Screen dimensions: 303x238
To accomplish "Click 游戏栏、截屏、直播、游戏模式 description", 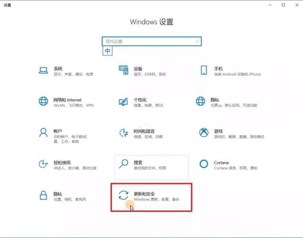I will coord(239,137).
